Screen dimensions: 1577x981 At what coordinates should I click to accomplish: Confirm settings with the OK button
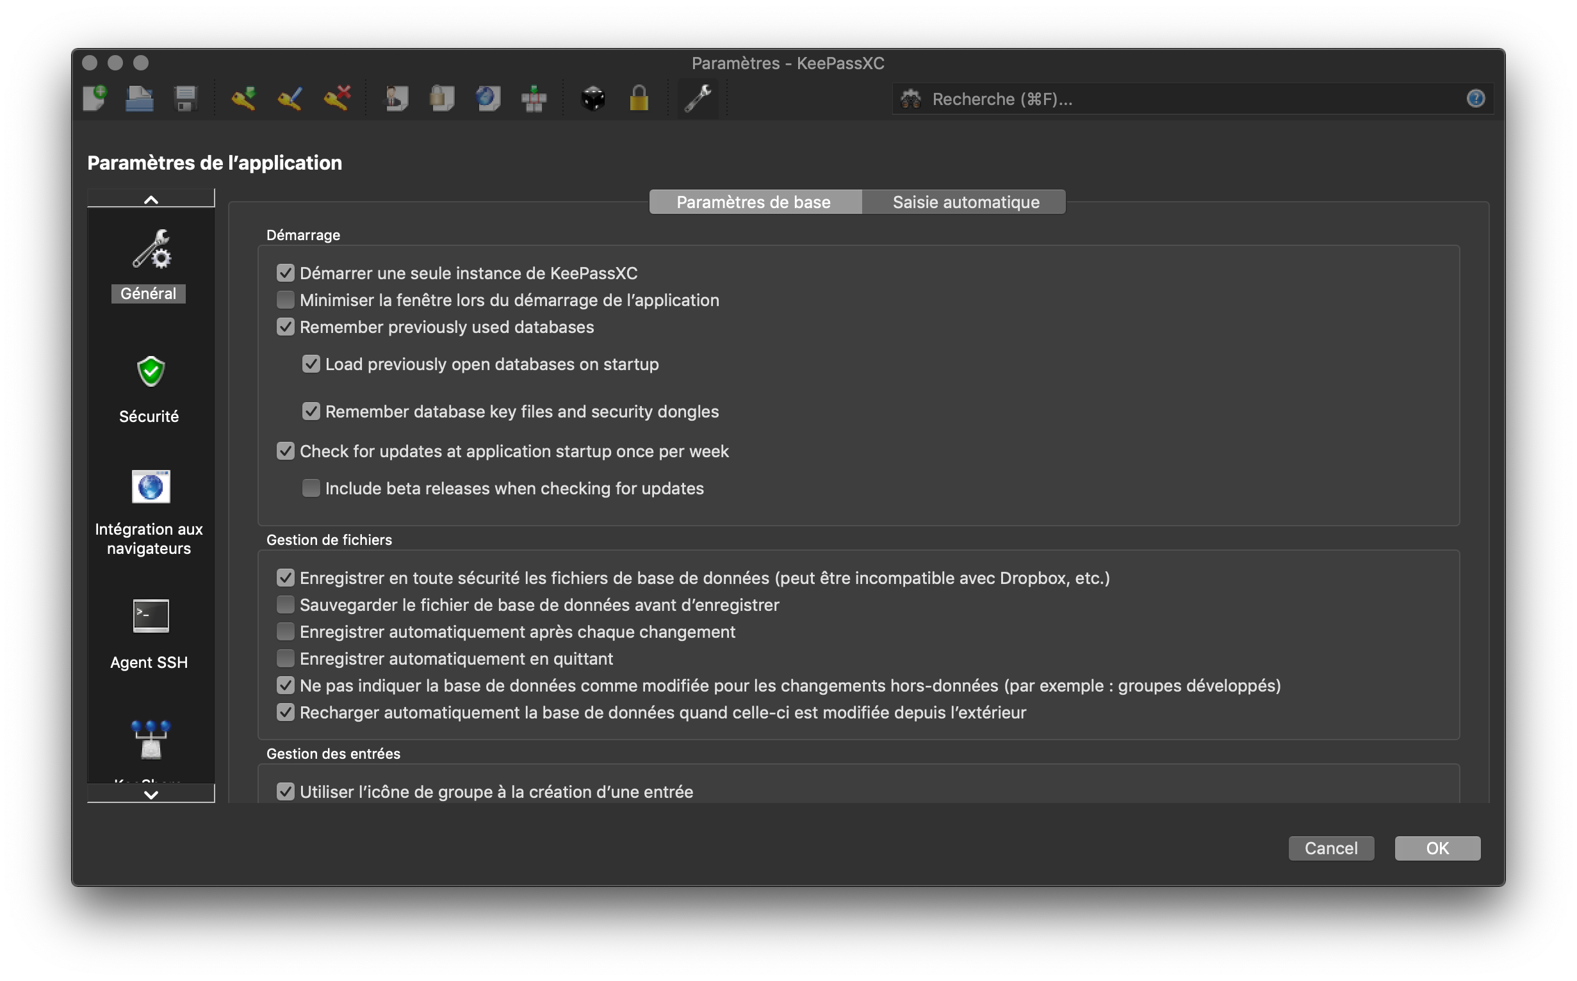[x=1437, y=848]
